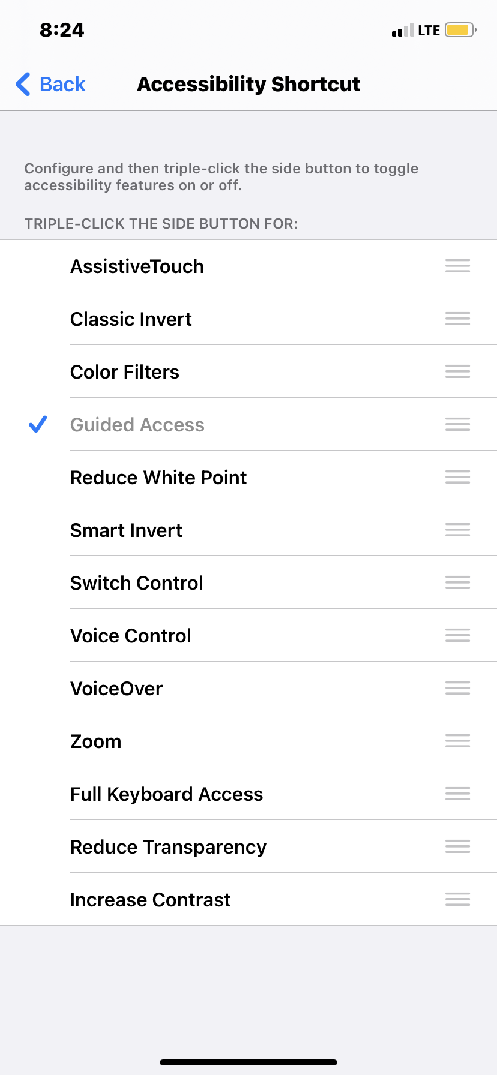
Task: Tap the reorder handle for AssistiveTouch
Action: 457,266
